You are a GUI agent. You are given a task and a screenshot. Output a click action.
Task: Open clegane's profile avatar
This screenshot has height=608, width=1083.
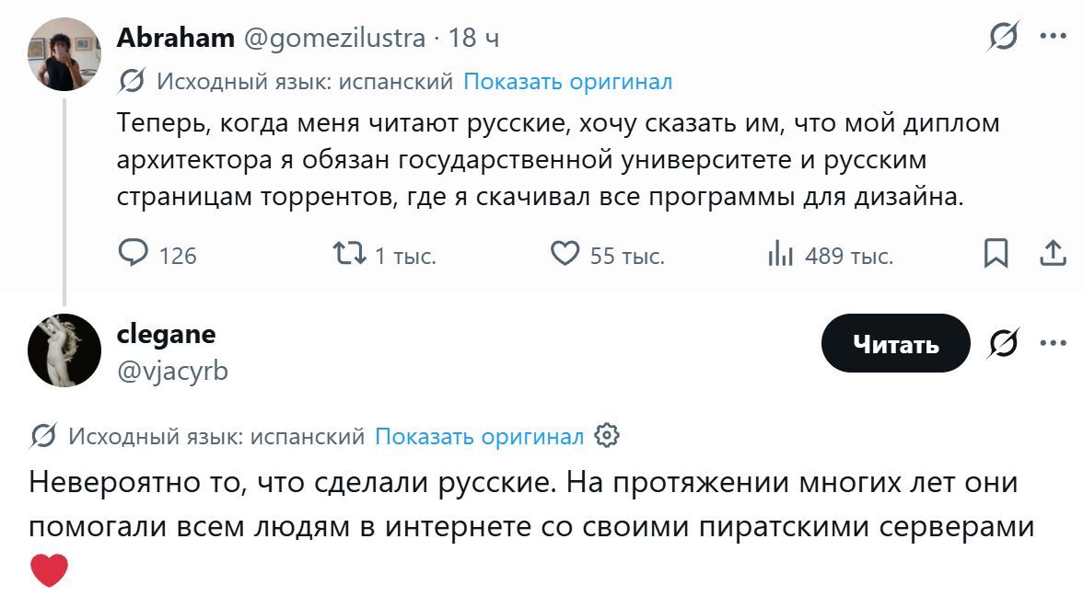pyautogui.click(x=64, y=350)
